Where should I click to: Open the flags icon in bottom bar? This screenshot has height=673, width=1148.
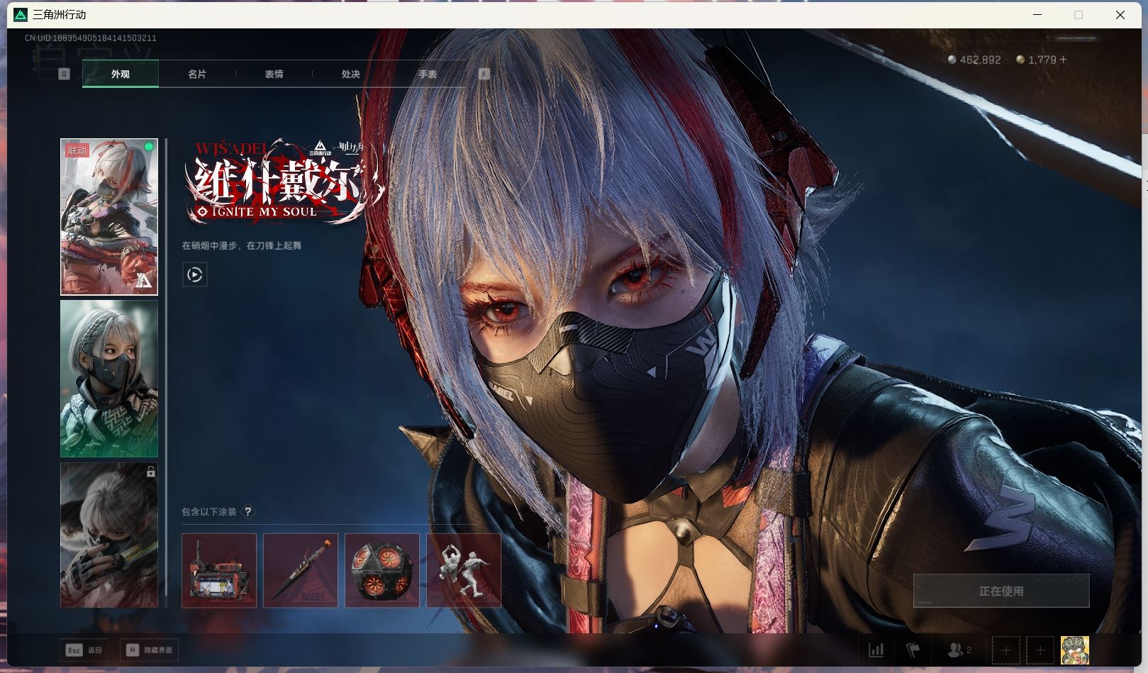(x=913, y=650)
